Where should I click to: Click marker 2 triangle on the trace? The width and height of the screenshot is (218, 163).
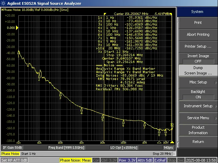coord(40,76)
